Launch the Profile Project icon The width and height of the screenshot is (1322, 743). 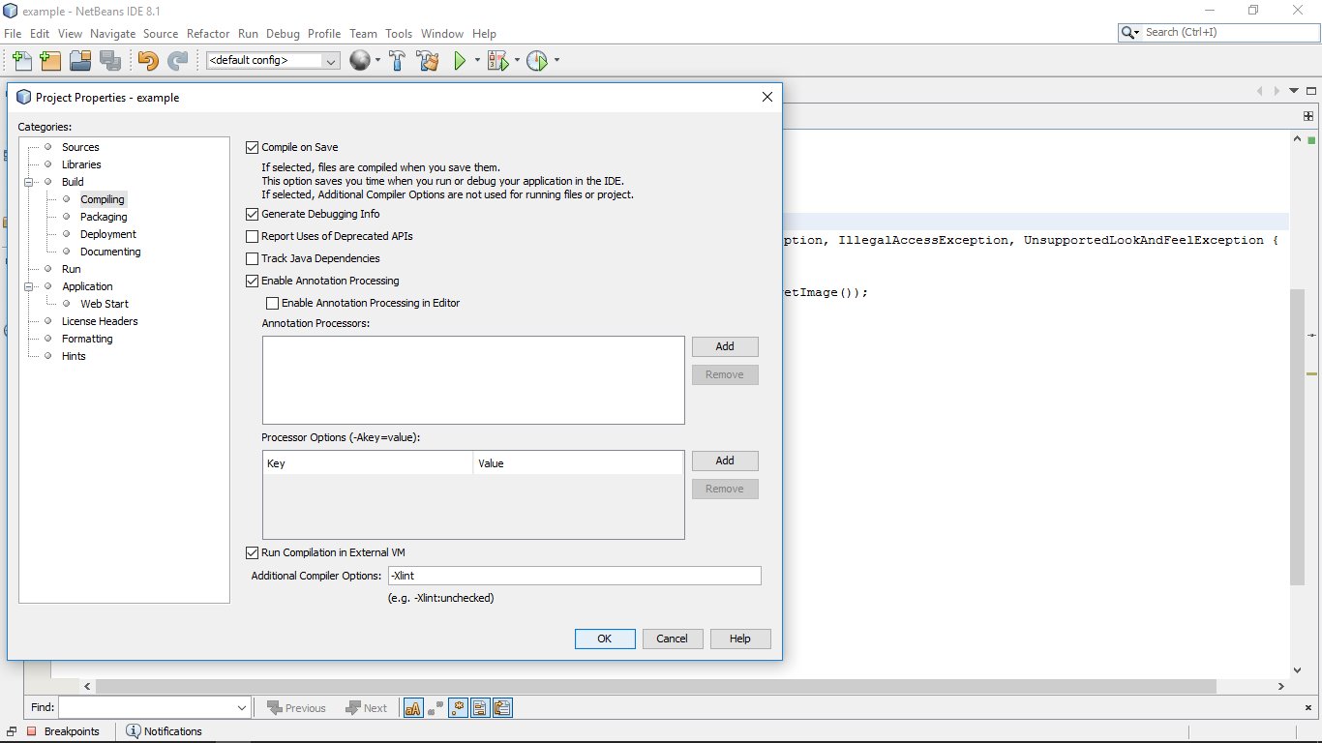point(538,60)
